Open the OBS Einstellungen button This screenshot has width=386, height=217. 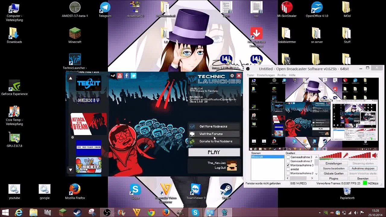click(334, 164)
